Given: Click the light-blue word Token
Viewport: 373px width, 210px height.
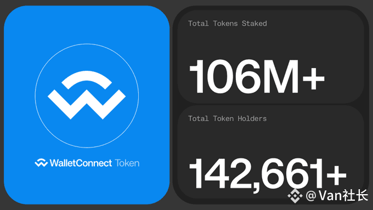Looking at the screenshot, I should (127, 163).
